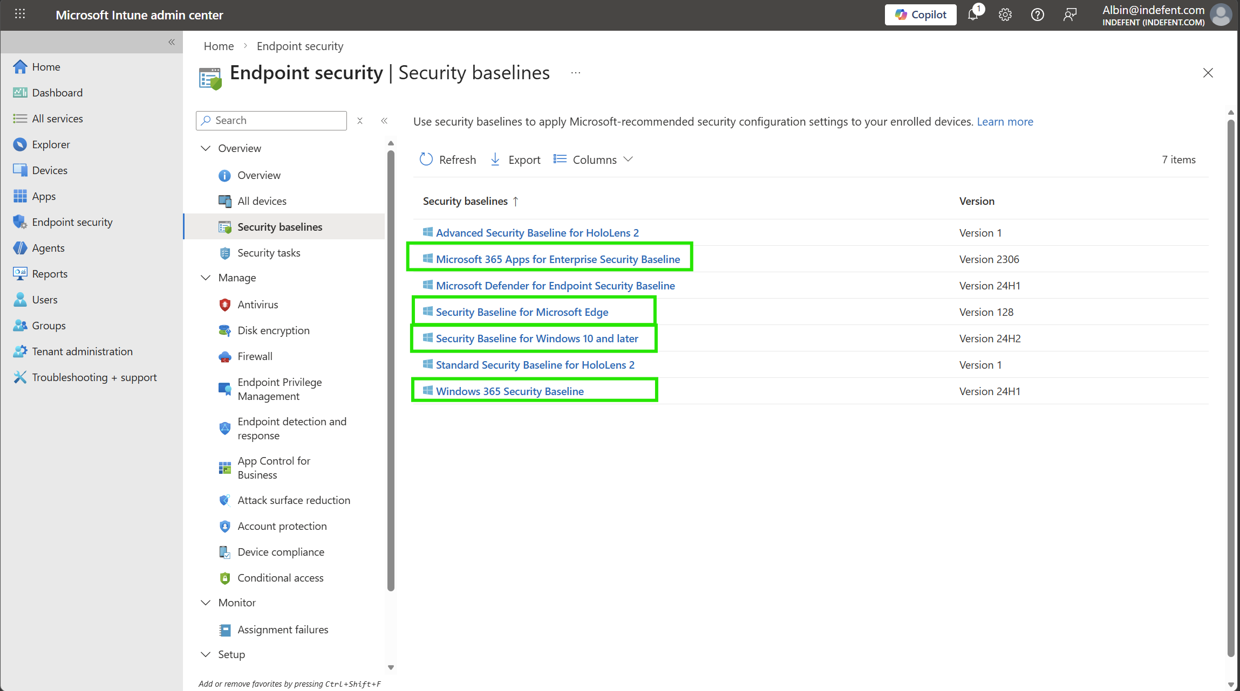Open the portal settings gear
This screenshot has width=1240, height=691.
pos(1005,15)
